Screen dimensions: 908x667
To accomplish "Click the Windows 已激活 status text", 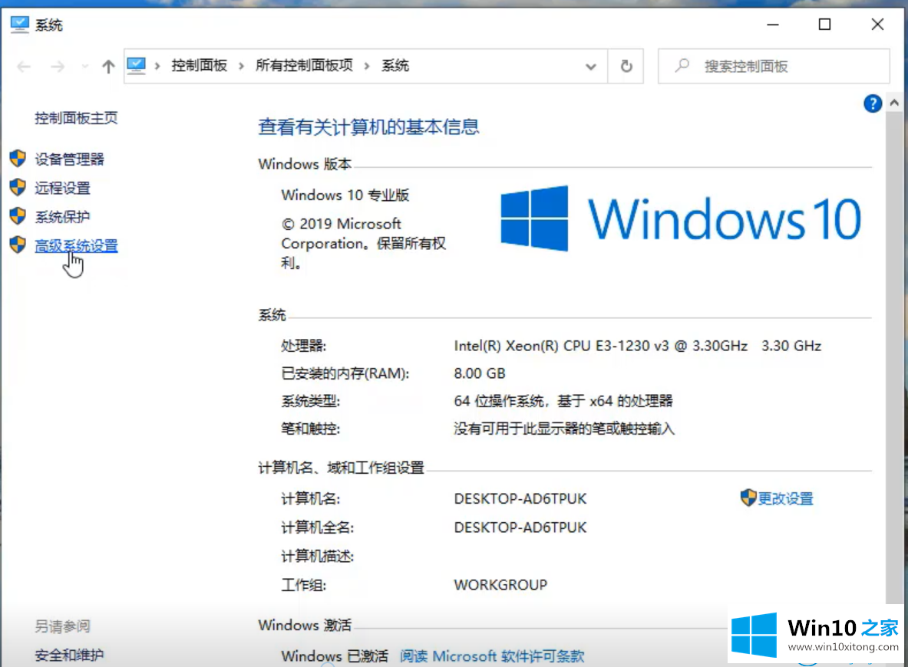I will pos(335,656).
